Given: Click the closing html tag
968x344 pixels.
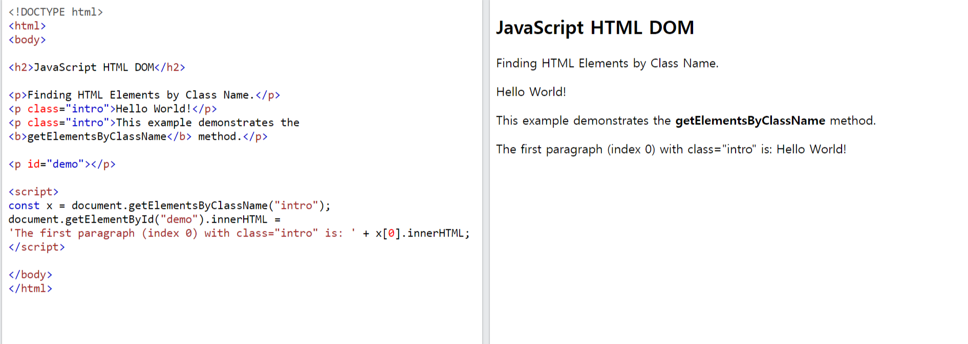Looking at the screenshot, I should [30, 288].
